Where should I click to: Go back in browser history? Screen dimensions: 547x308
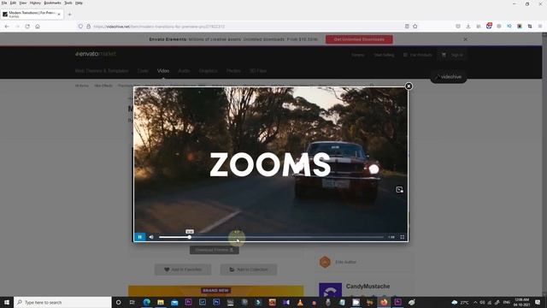coord(7,27)
